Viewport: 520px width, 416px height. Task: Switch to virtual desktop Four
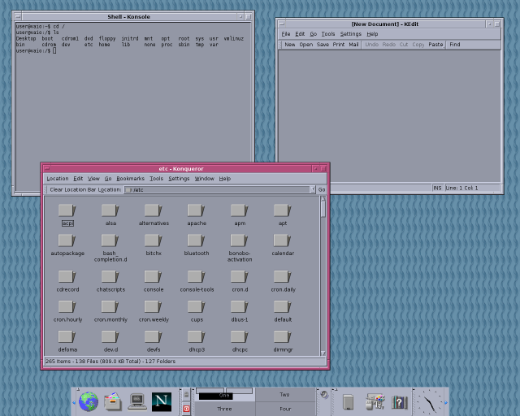(285, 409)
